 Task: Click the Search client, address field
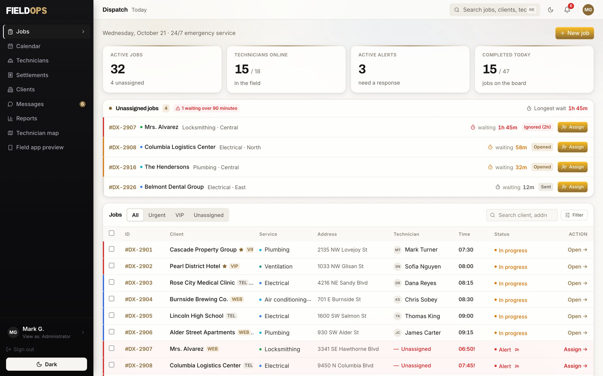522,215
